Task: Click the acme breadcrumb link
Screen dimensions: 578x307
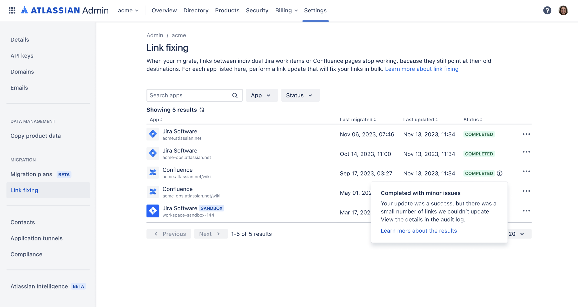Action: point(179,35)
